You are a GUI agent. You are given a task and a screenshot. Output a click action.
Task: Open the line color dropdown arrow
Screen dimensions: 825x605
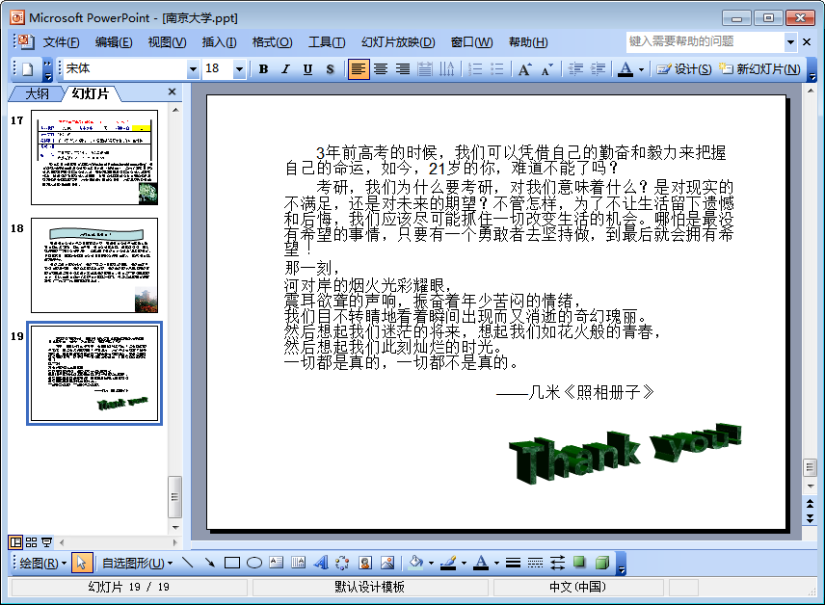click(464, 564)
